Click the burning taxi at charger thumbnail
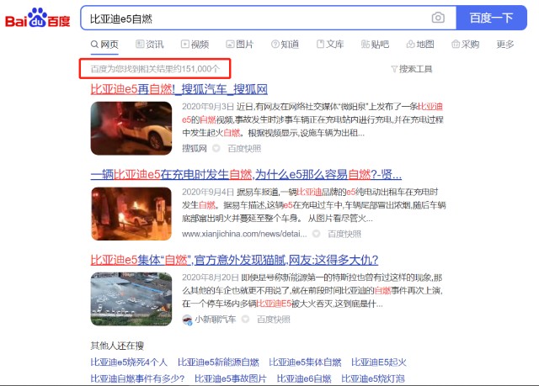539x386 pixels. [x=131, y=214]
